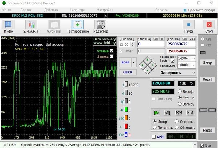Toggle the Grid checkbox

[154, 137]
